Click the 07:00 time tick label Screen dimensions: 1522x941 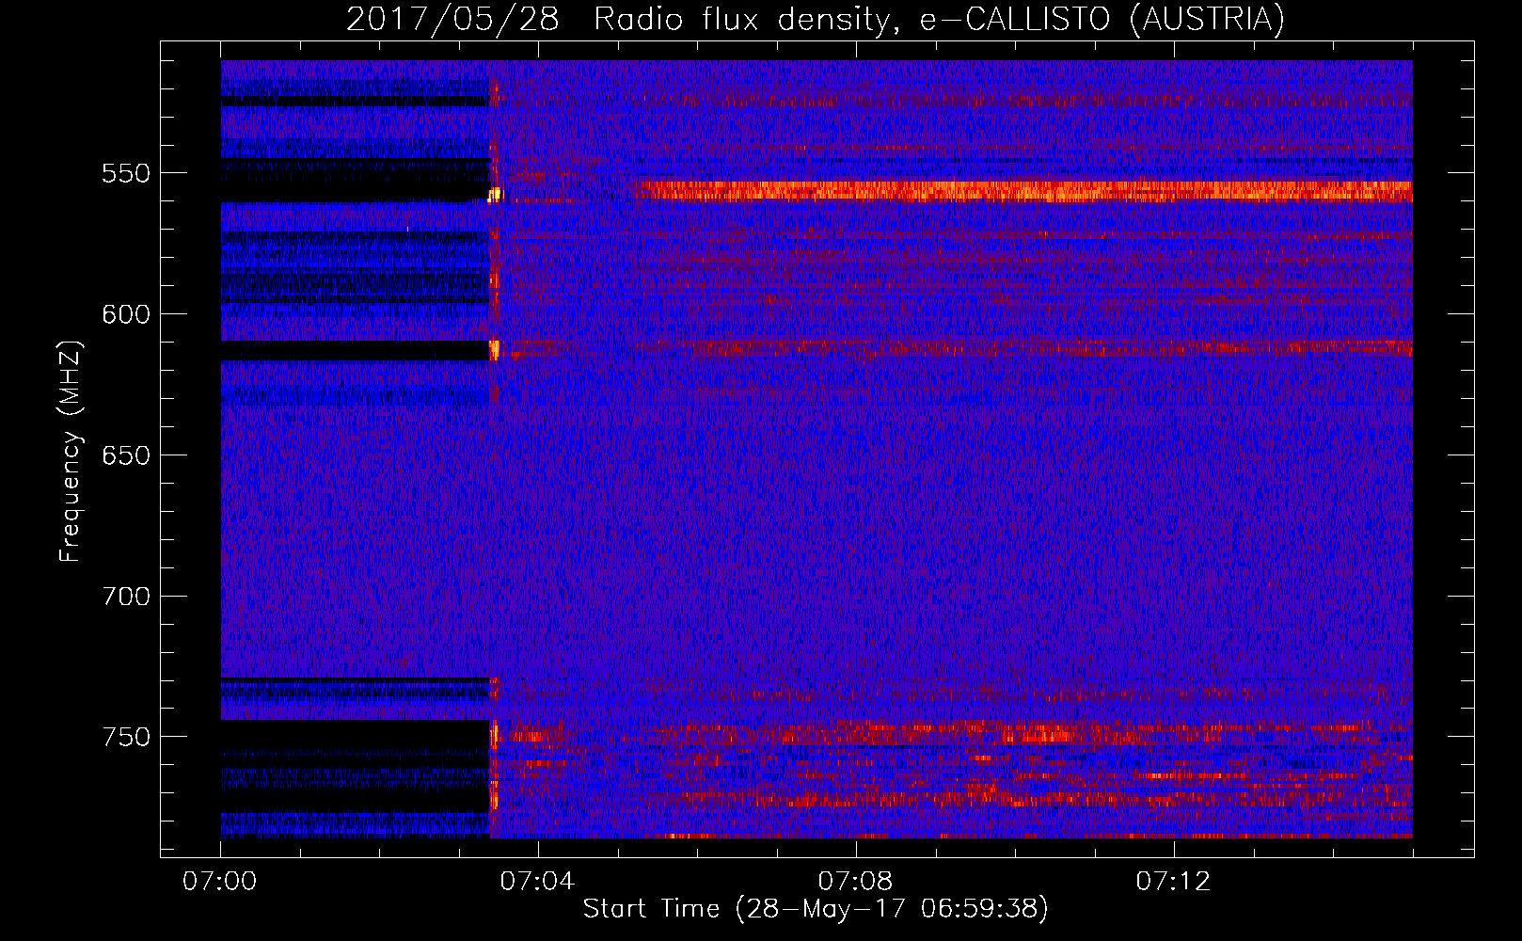220,882
